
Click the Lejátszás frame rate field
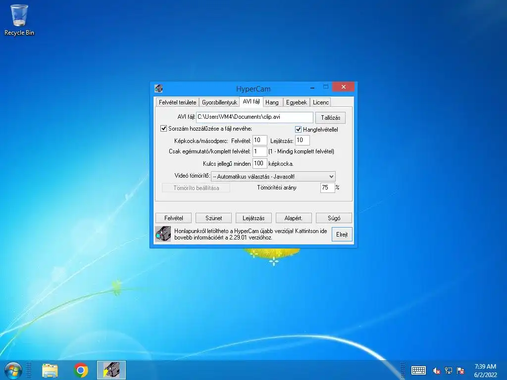(303, 140)
